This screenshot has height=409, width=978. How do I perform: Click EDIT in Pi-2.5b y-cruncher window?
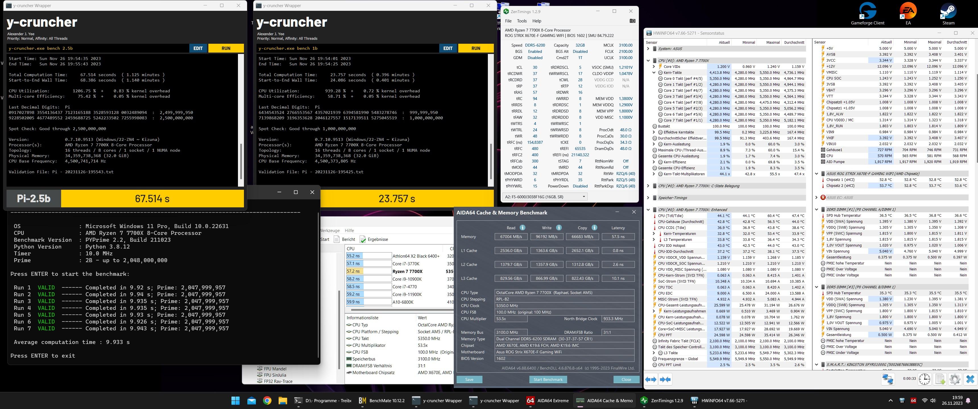coord(198,48)
